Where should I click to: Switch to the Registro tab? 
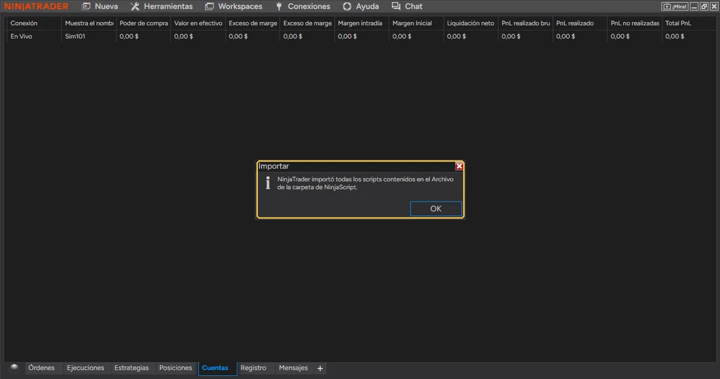tap(253, 368)
